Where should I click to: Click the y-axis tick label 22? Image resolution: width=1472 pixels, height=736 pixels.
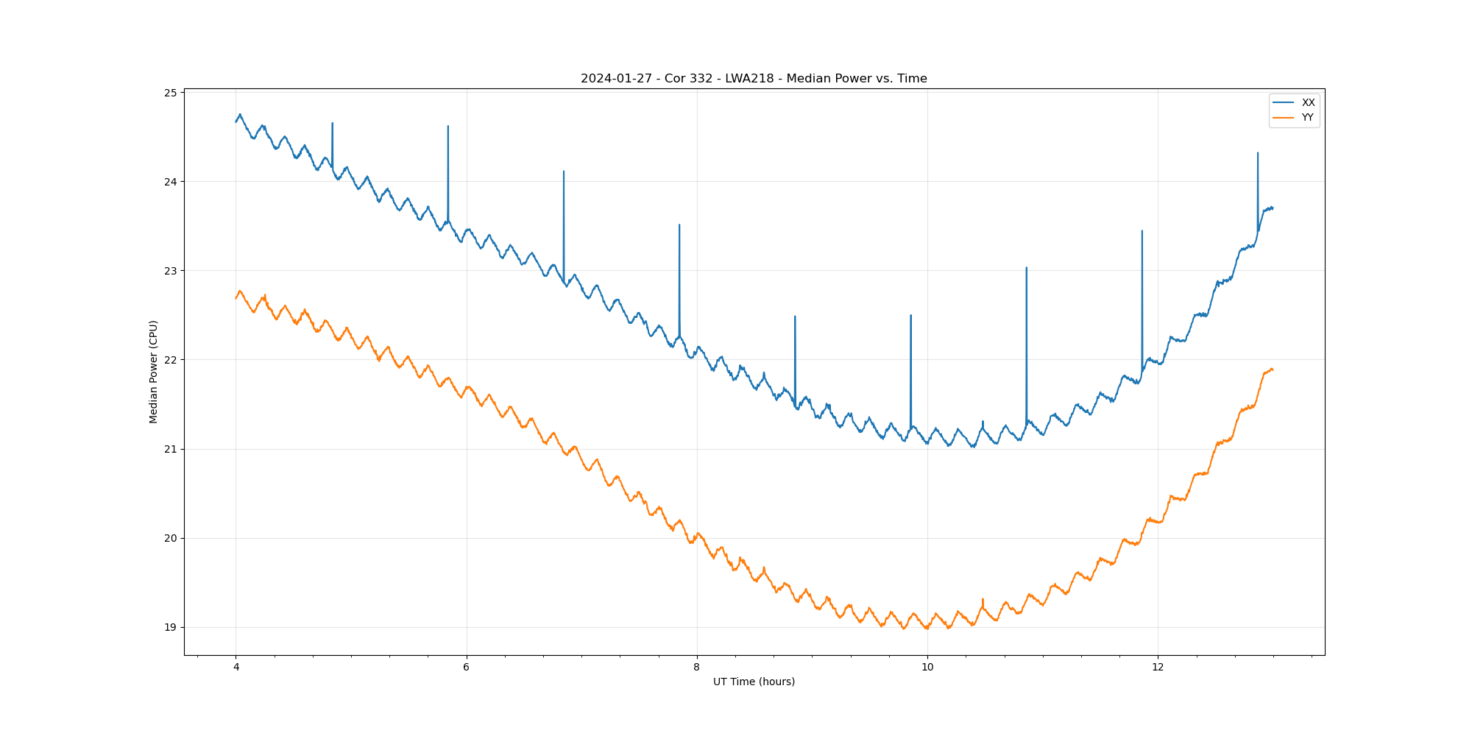point(171,360)
